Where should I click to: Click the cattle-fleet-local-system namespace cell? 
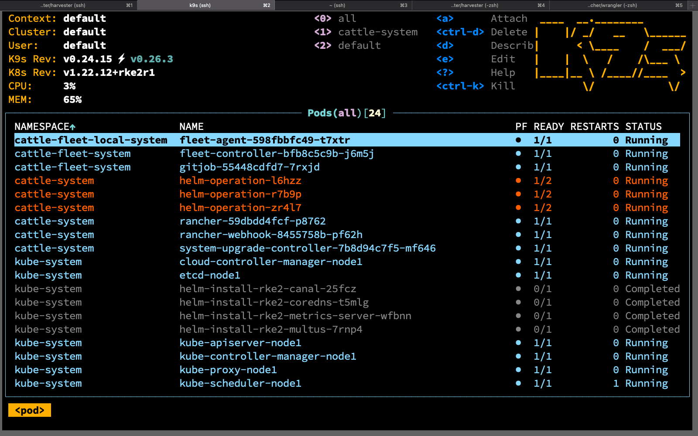coord(91,140)
